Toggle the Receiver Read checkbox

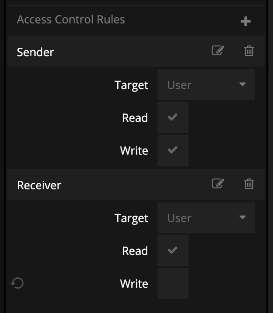pos(173,251)
